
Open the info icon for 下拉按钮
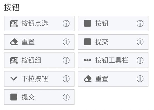66,79
